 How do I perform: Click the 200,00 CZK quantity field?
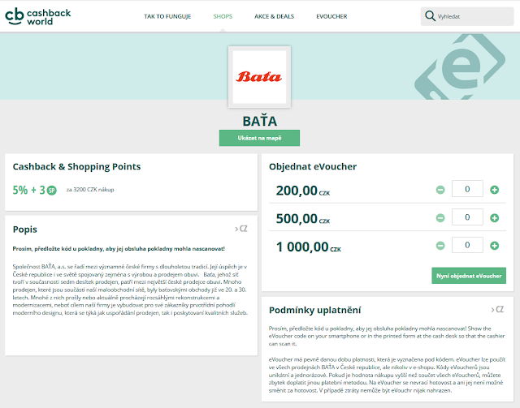pyautogui.click(x=467, y=189)
